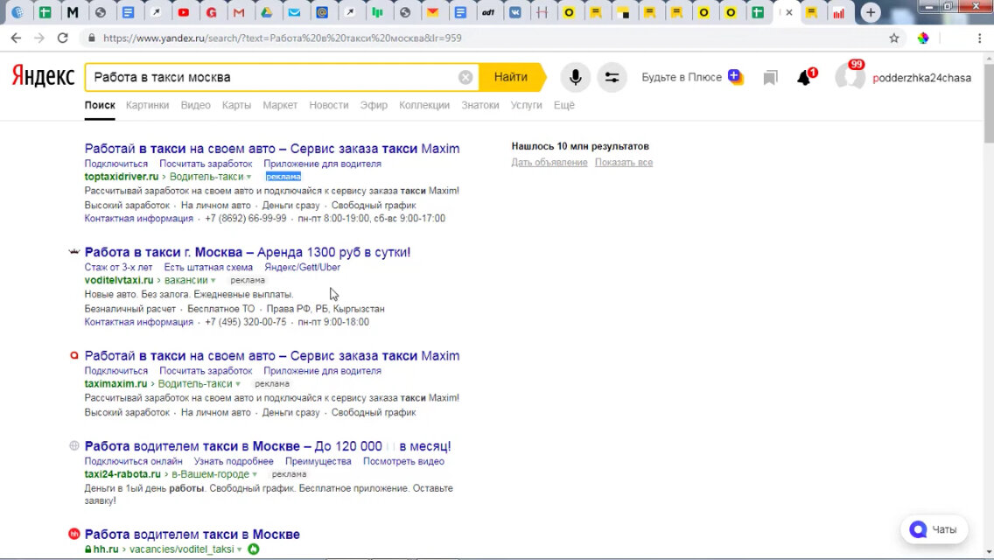Close the current Yandex search tab

pyautogui.click(x=789, y=12)
